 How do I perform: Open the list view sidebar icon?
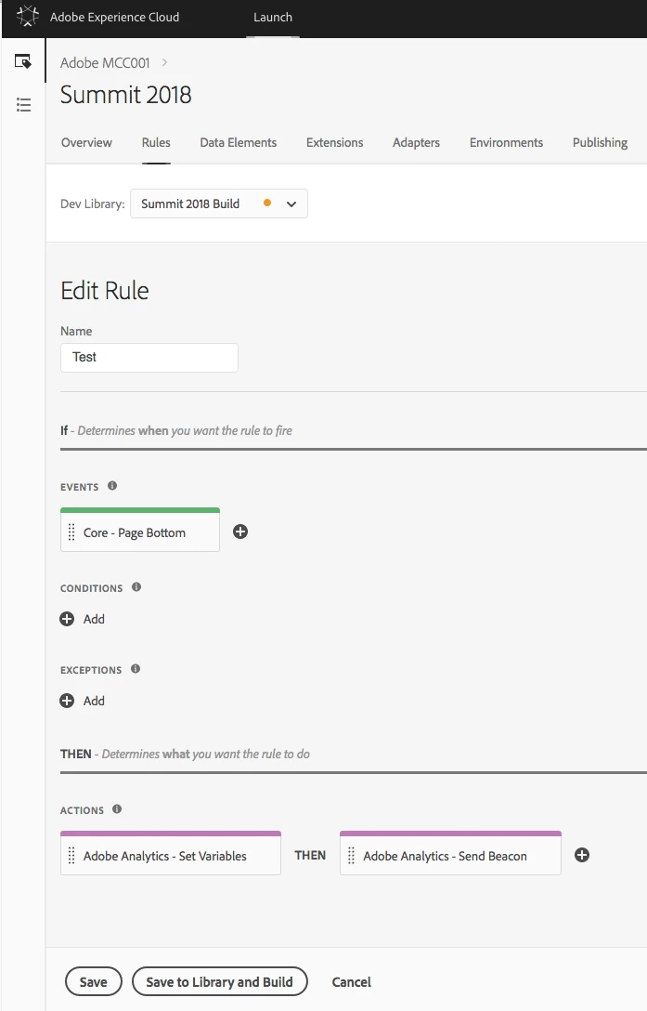tap(23, 104)
